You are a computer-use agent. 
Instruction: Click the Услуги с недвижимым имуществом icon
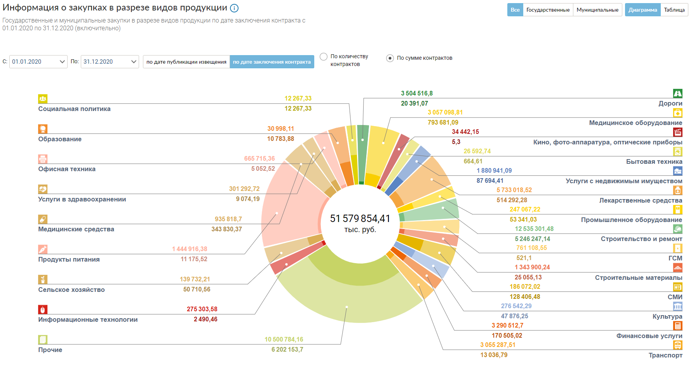677,171
